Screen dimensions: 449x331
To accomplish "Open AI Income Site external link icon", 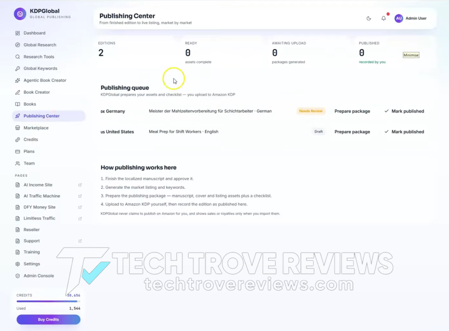I will pyautogui.click(x=80, y=185).
